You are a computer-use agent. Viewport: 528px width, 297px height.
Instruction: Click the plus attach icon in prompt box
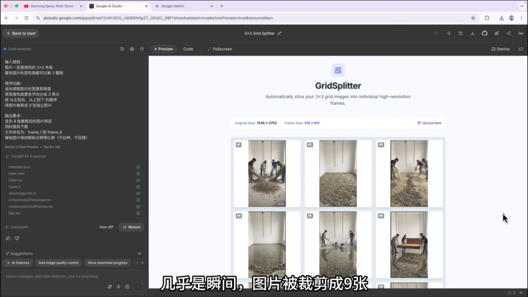[x=127, y=287]
